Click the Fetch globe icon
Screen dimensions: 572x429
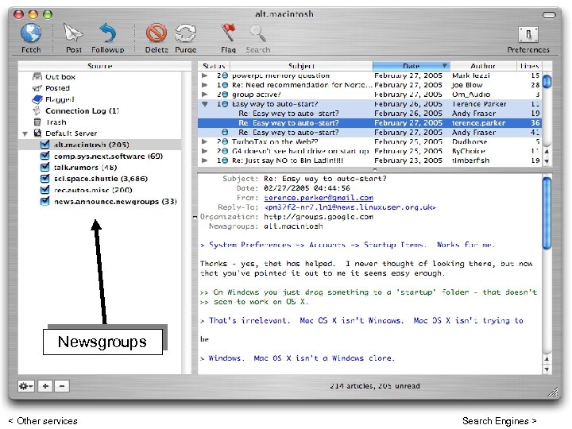[x=31, y=33]
